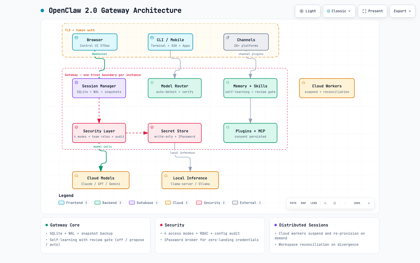Click the Plugins + MCP code icon
This screenshot has width=420, height=263.
coord(228,127)
